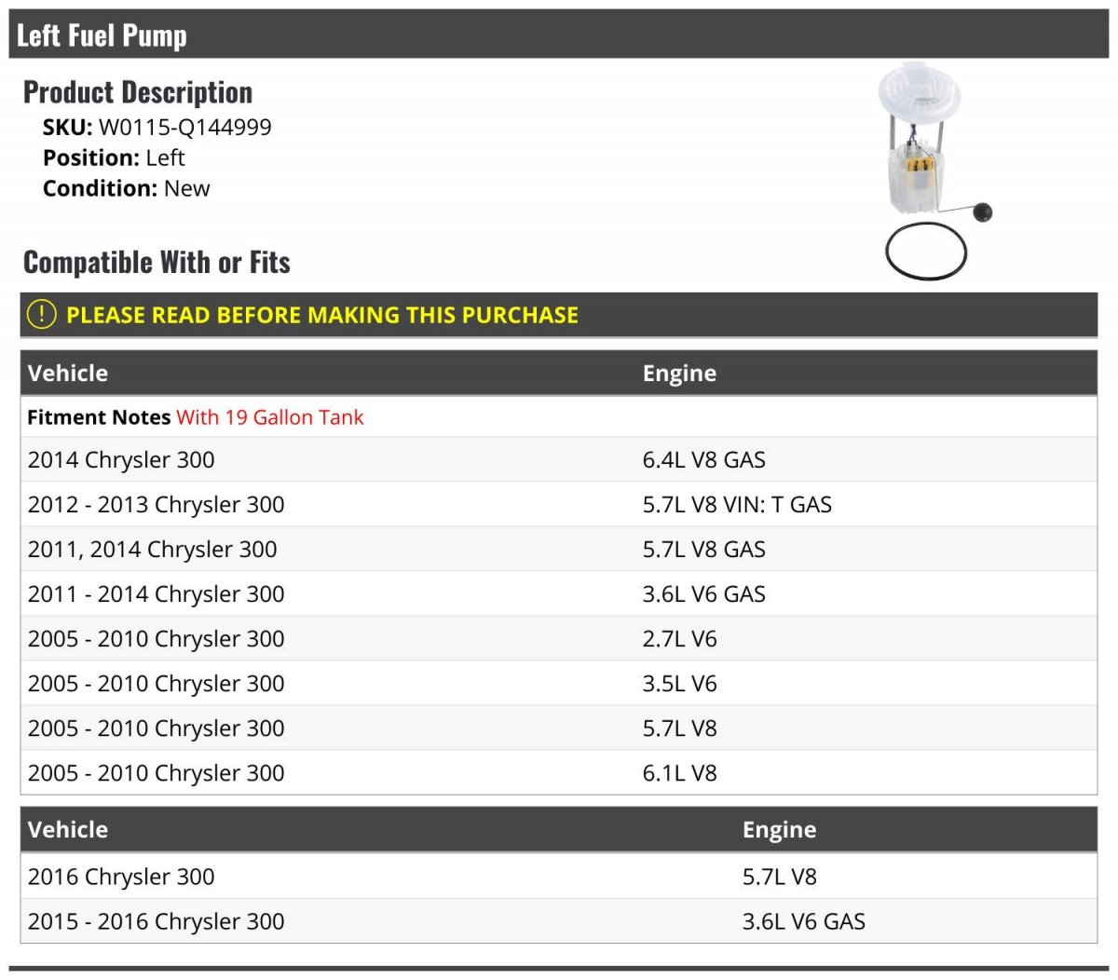Select the 2016 Chrysler 300 row

click(121, 877)
